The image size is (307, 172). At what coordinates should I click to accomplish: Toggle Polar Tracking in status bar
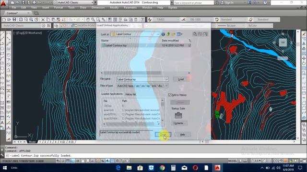(78, 161)
